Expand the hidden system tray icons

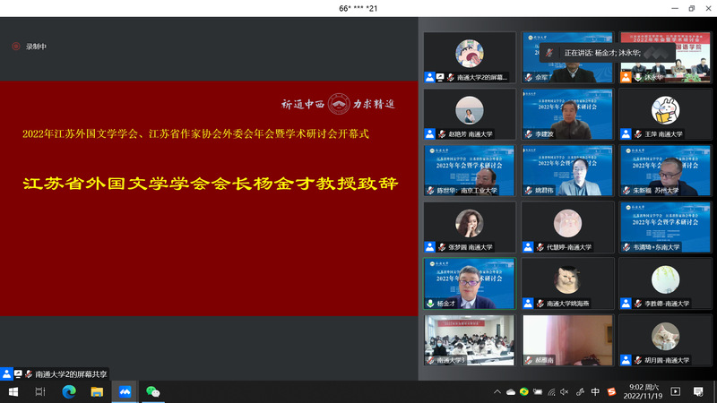point(497,391)
